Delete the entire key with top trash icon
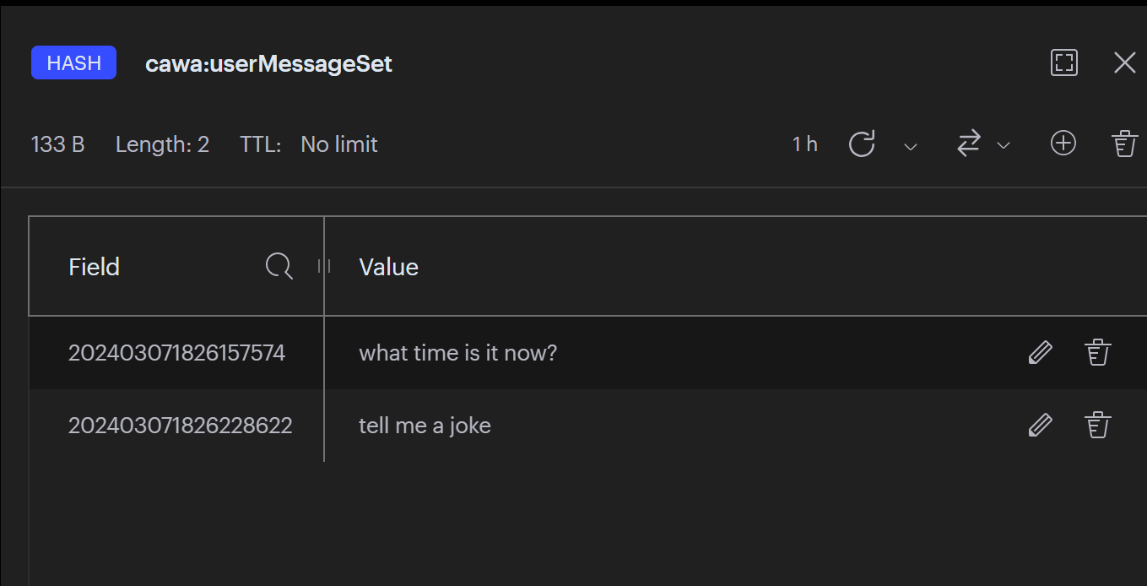The height and width of the screenshot is (586, 1147). (x=1124, y=144)
